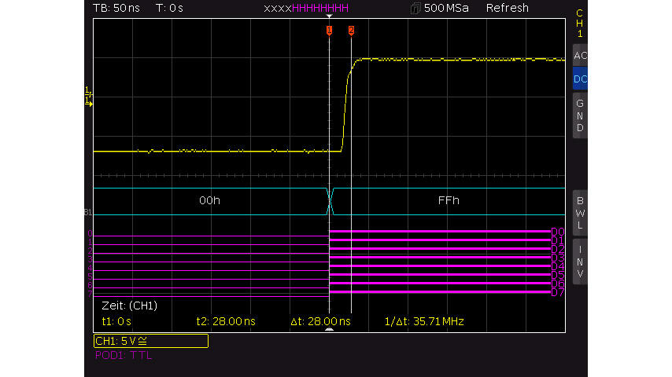Select DC coupling in the side menu
672x377 pixels.
580,79
